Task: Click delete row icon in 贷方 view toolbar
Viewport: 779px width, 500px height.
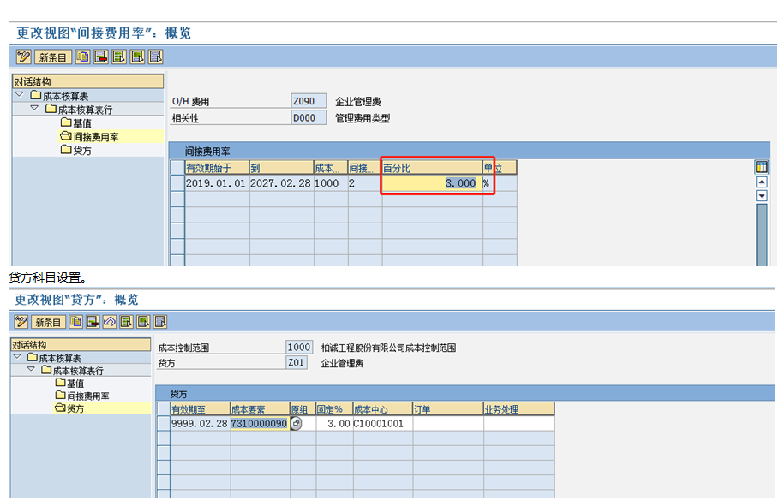Action: [93, 322]
